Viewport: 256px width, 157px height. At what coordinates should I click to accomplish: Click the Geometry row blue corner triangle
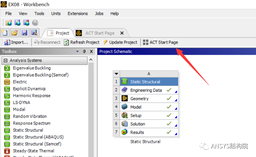176,100
